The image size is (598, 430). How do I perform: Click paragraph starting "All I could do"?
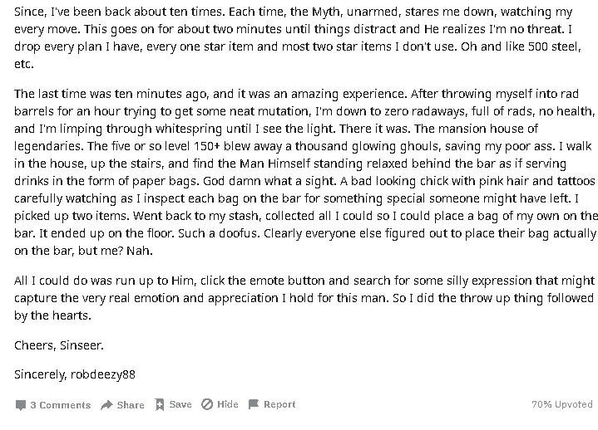tap(304, 298)
